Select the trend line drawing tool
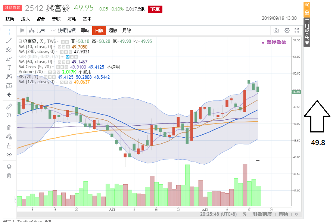336x222 pixels. click(x=9, y=41)
